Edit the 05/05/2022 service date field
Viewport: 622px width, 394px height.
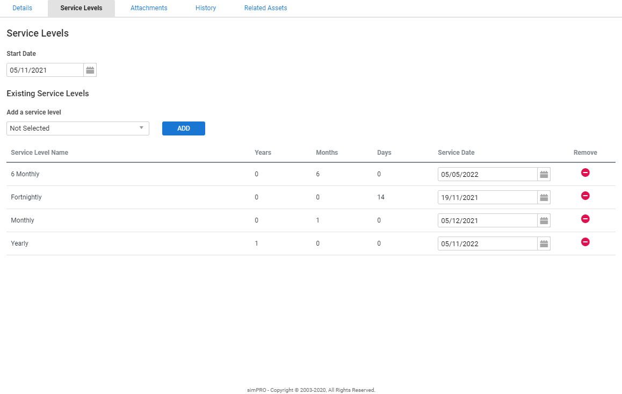click(488, 174)
